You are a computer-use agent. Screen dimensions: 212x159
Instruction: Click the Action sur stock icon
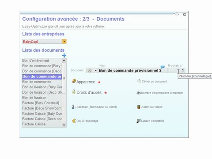coord(139,107)
